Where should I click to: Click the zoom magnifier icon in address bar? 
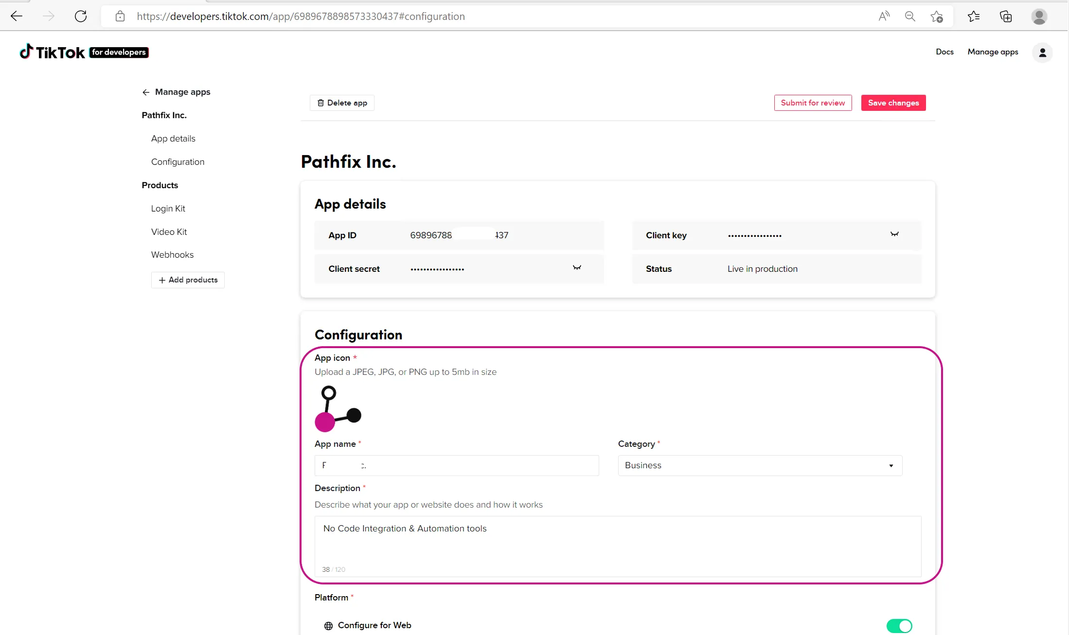click(910, 17)
